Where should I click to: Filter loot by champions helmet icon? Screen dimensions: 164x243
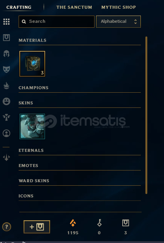pyautogui.click(x=6, y=54)
